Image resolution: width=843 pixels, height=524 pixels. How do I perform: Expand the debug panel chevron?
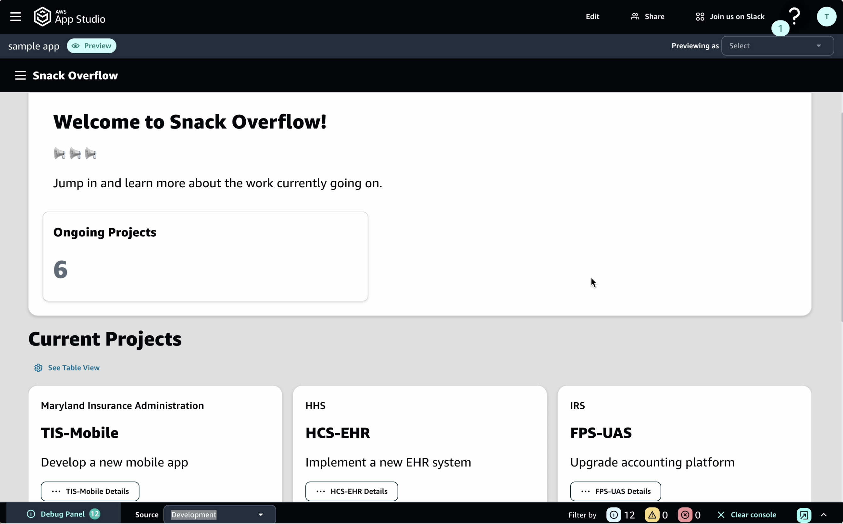tap(823, 515)
